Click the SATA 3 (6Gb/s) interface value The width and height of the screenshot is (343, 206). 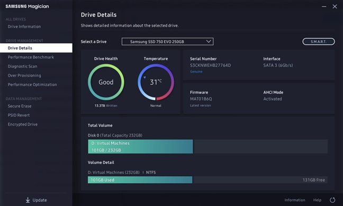click(278, 65)
